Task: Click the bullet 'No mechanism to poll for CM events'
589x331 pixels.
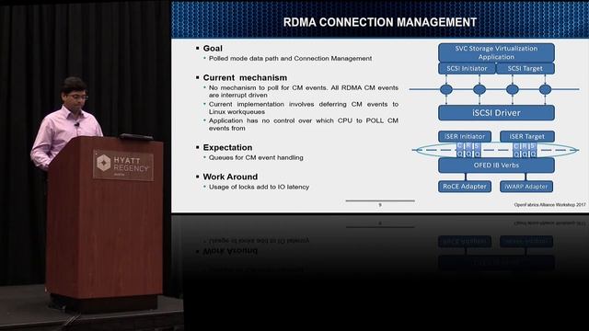Action: 303,91
